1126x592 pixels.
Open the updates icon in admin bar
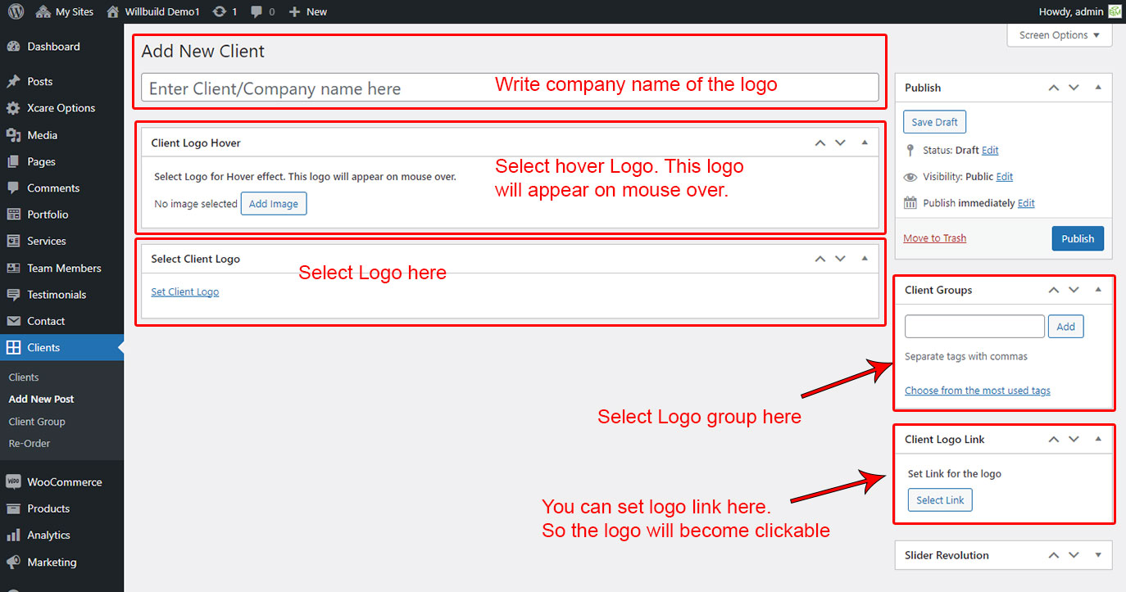click(x=219, y=11)
